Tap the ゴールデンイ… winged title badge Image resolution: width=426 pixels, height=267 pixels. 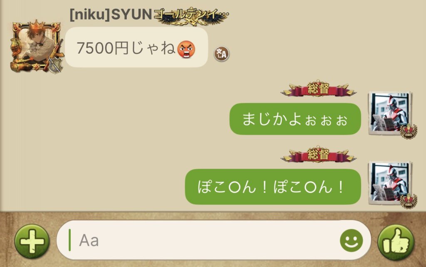click(191, 16)
